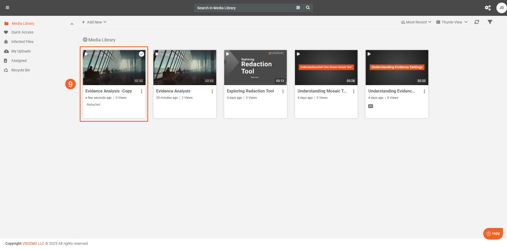This screenshot has height=249, width=507.
Task: Open the Most Recent sort dropdown
Action: (416, 22)
